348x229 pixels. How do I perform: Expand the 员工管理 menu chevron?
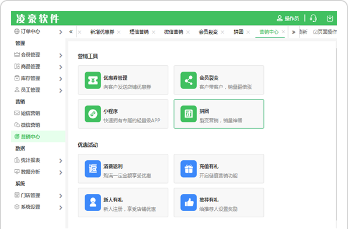click(61, 90)
